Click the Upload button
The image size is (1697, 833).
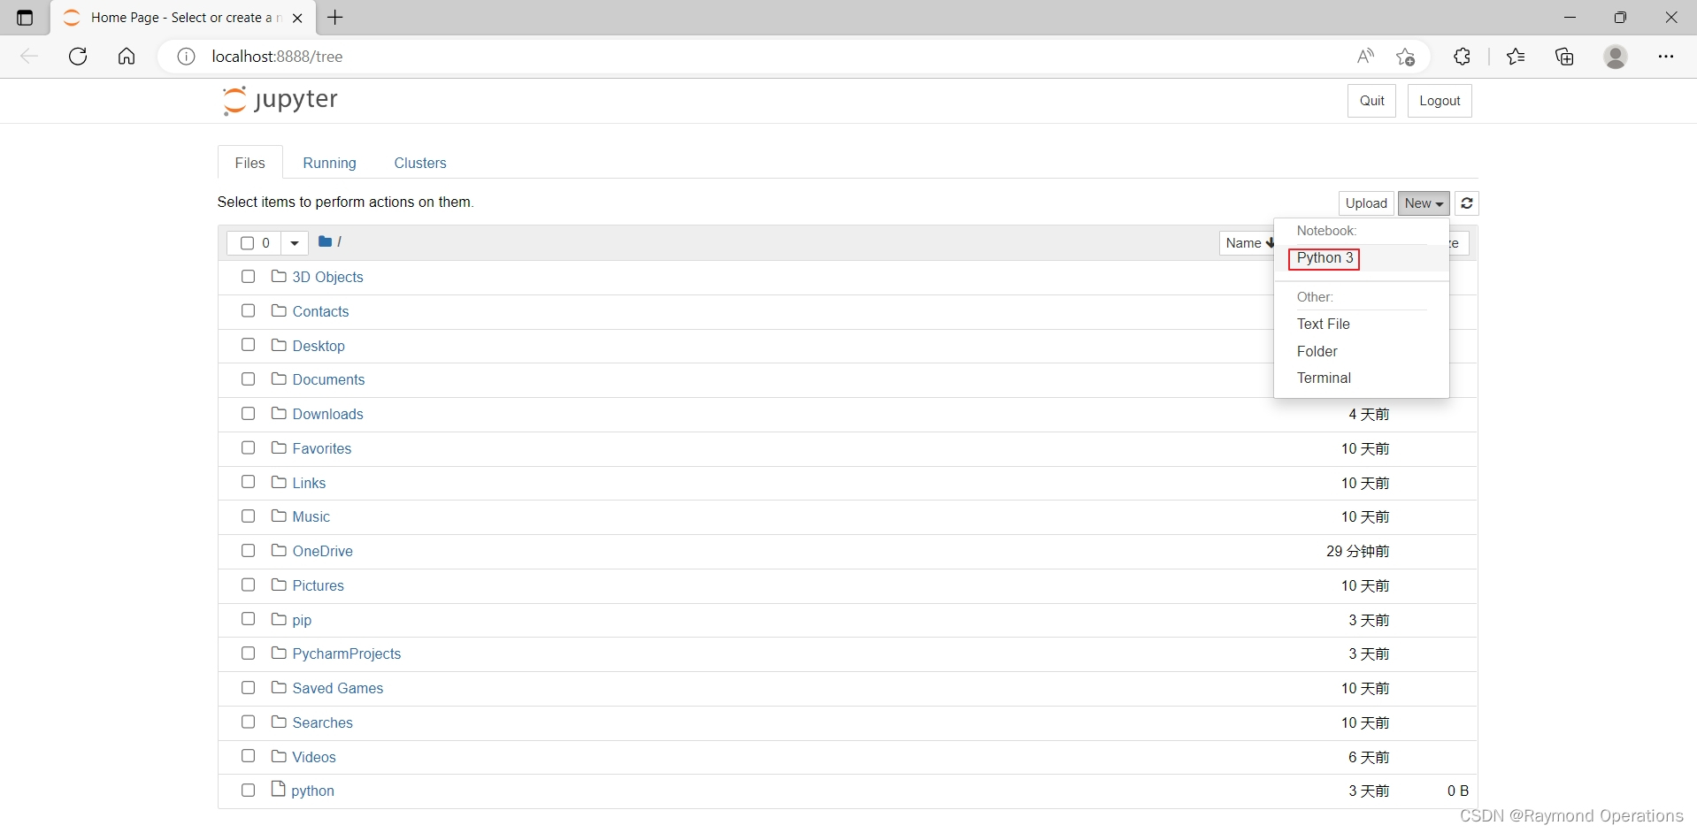pos(1366,203)
